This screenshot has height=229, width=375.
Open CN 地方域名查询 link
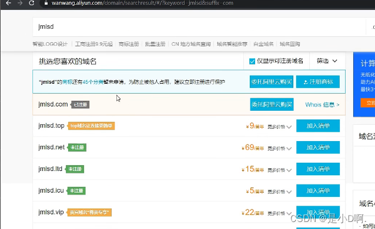point(191,44)
